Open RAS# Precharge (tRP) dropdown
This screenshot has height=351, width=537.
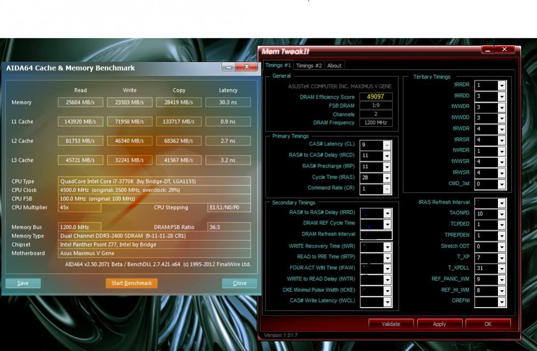[387, 167]
